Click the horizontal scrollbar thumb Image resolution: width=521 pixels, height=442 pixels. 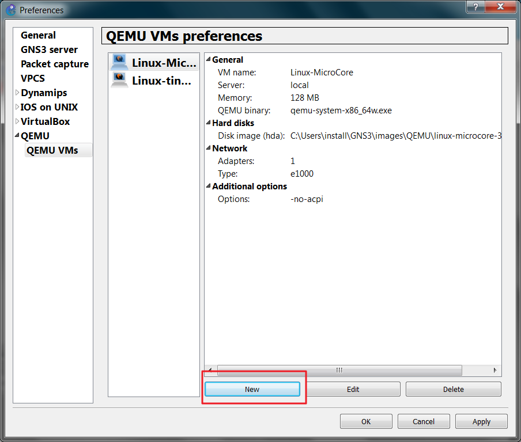339,370
